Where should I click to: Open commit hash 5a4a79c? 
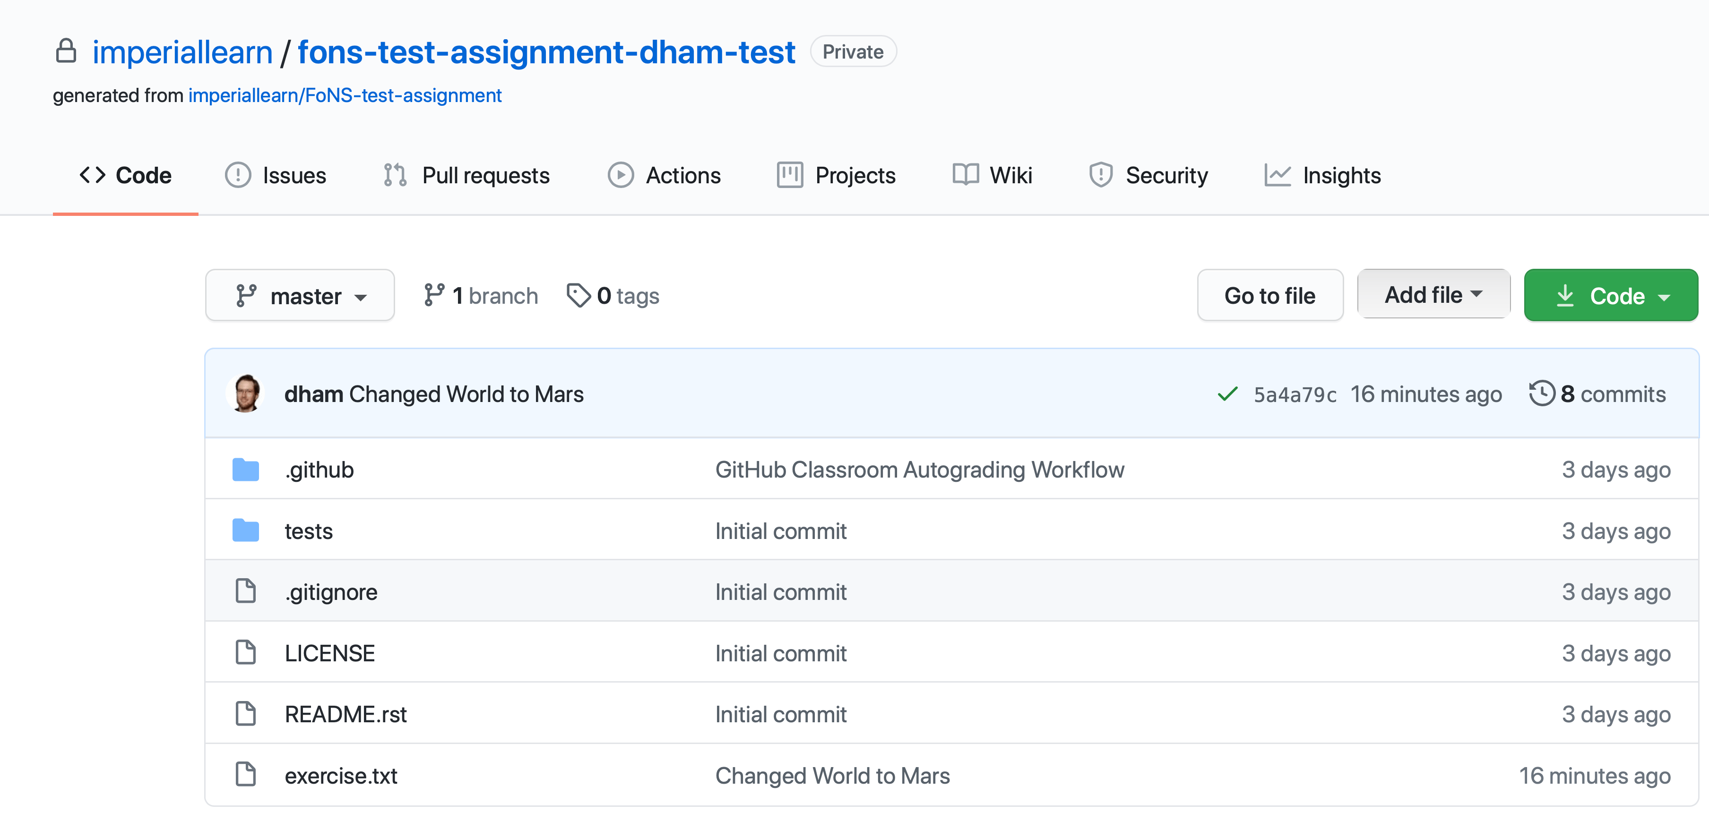tap(1295, 394)
